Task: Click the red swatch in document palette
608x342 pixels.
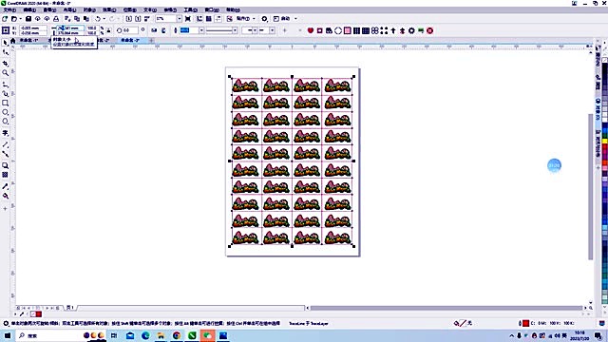Action: 38,314
